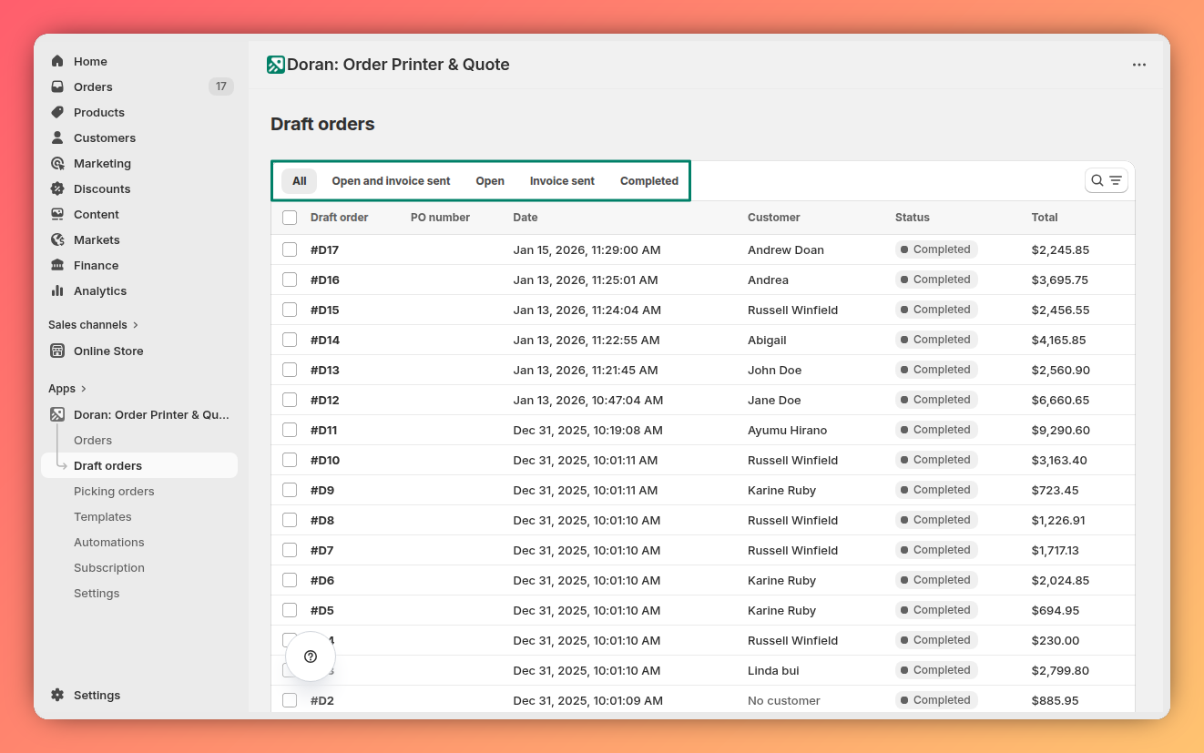Click the Date column header
The image size is (1204, 753).
525,218
